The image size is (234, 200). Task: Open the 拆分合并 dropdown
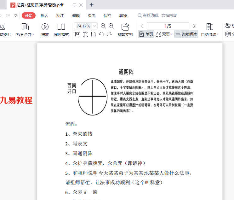25,30
